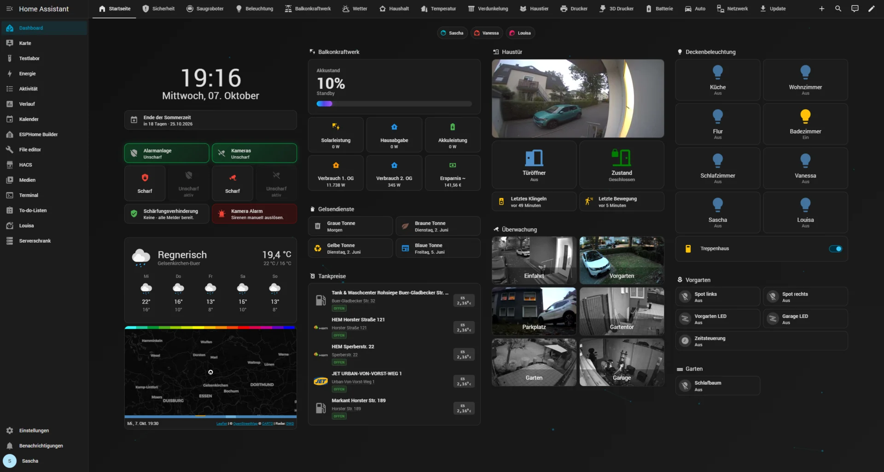Click the JET Urban-Von-Vorst-Weg fuel price

464,382
